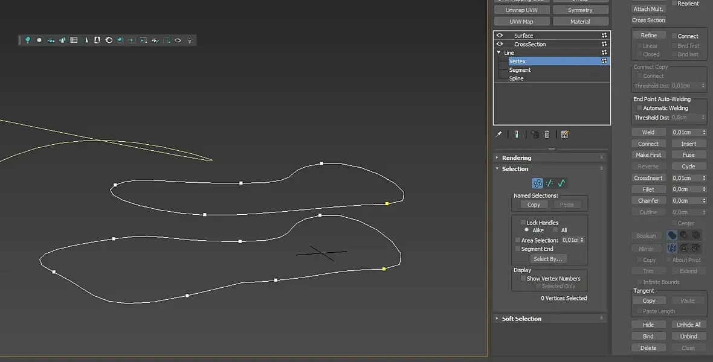Select the Surface modifier row
The height and width of the screenshot is (362, 713).
pyautogui.click(x=552, y=36)
